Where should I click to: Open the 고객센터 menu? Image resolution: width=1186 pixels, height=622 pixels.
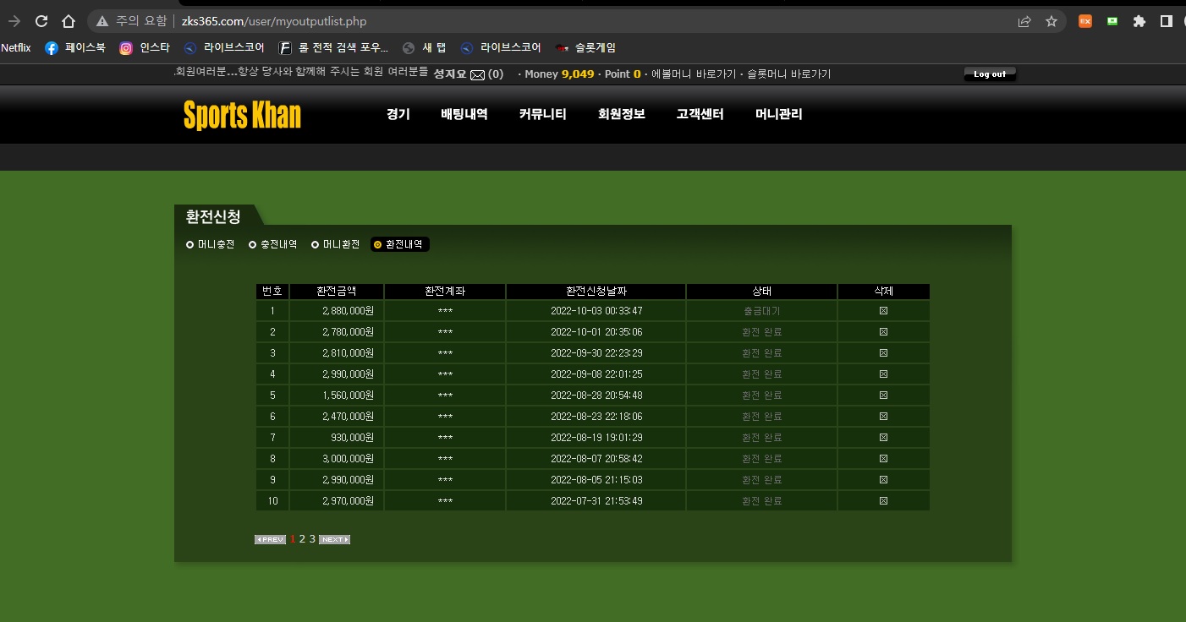(x=700, y=114)
